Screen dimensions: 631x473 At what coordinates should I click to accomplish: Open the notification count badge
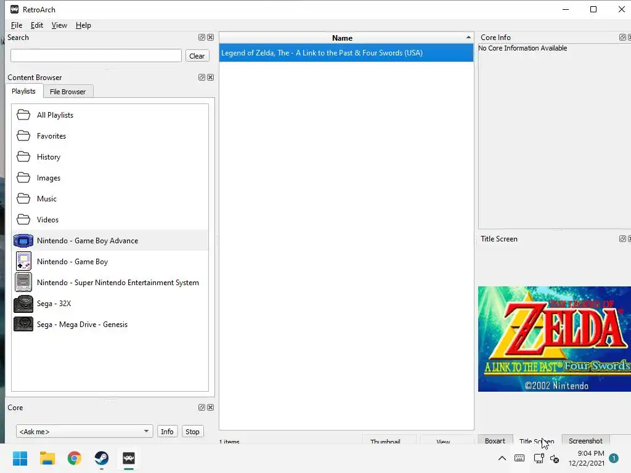pyautogui.click(x=614, y=458)
